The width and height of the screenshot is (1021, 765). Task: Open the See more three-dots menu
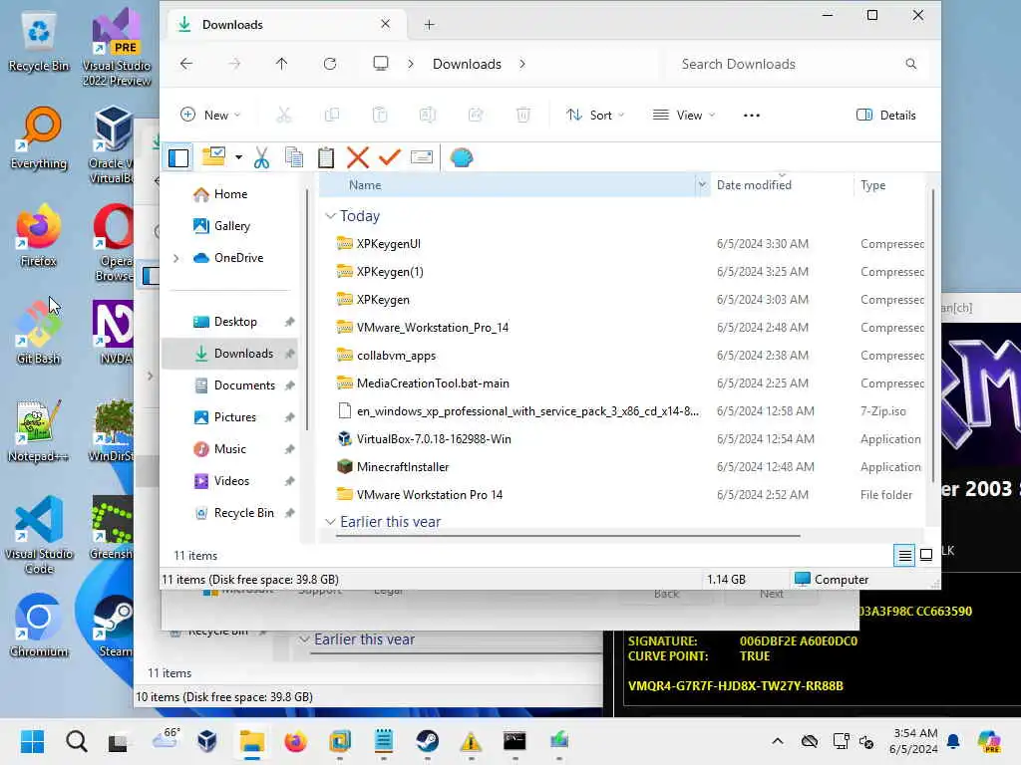pyautogui.click(x=752, y=116)
